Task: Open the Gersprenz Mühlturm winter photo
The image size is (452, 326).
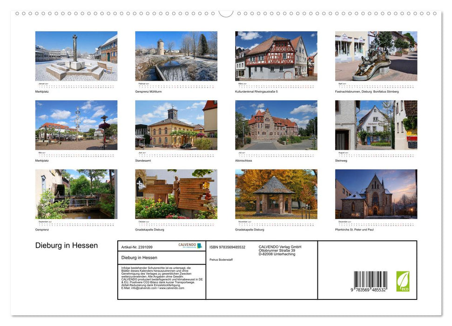Action: 176,56
